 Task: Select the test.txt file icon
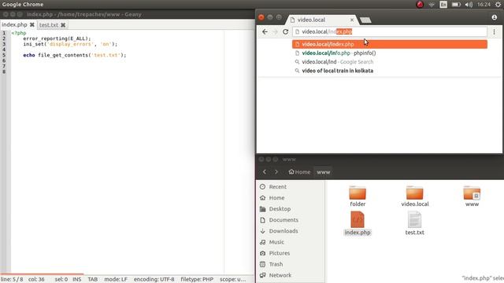pyautogui.click(x=415, y=220)
